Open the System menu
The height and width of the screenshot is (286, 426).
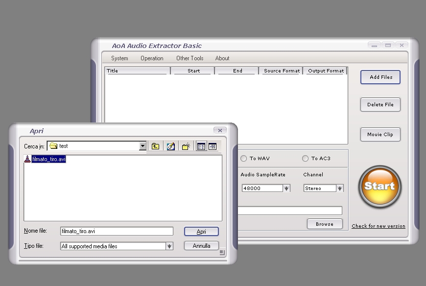(119, 58)
